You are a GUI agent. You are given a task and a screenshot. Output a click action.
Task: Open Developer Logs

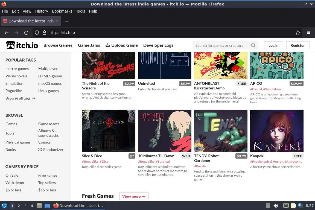[158, 45]
